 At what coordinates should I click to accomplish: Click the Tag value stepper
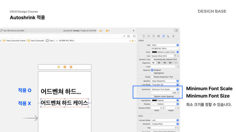[x=178, y=127]
